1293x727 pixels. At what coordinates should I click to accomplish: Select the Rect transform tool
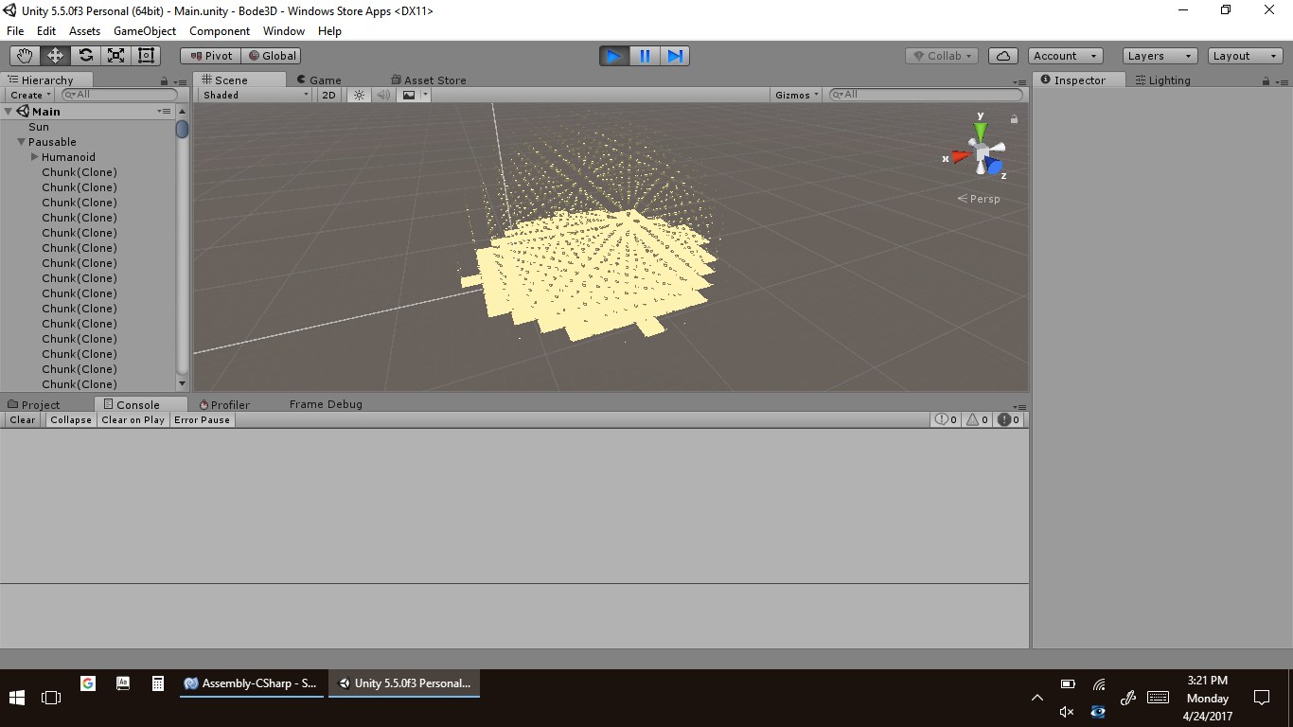pos(146,56)
